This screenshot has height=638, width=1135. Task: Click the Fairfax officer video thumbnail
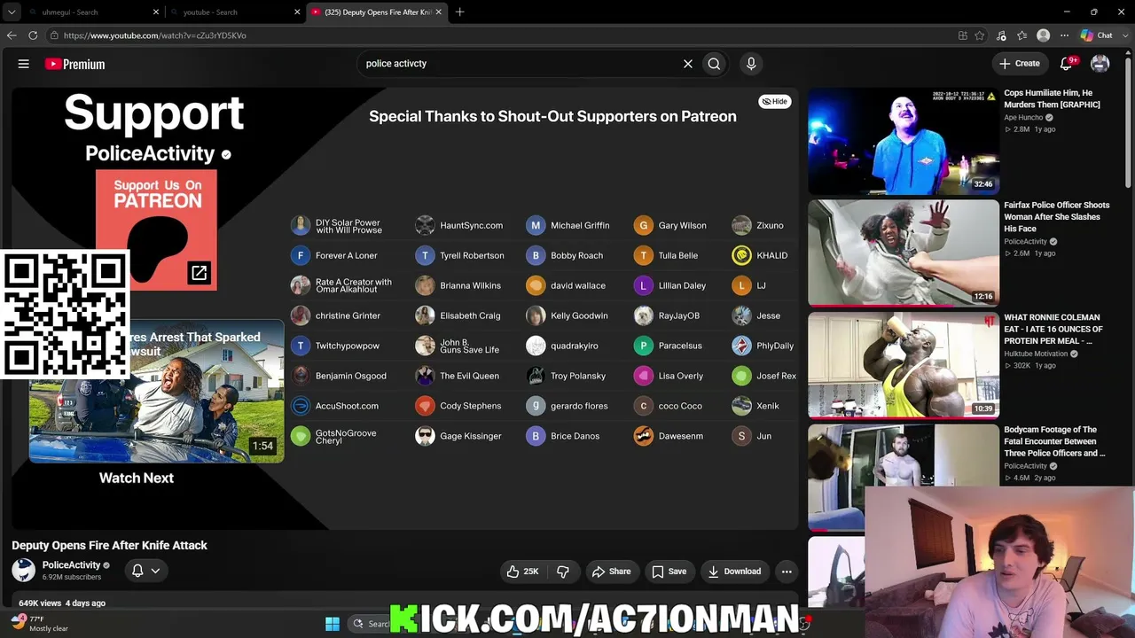(904, 253)
